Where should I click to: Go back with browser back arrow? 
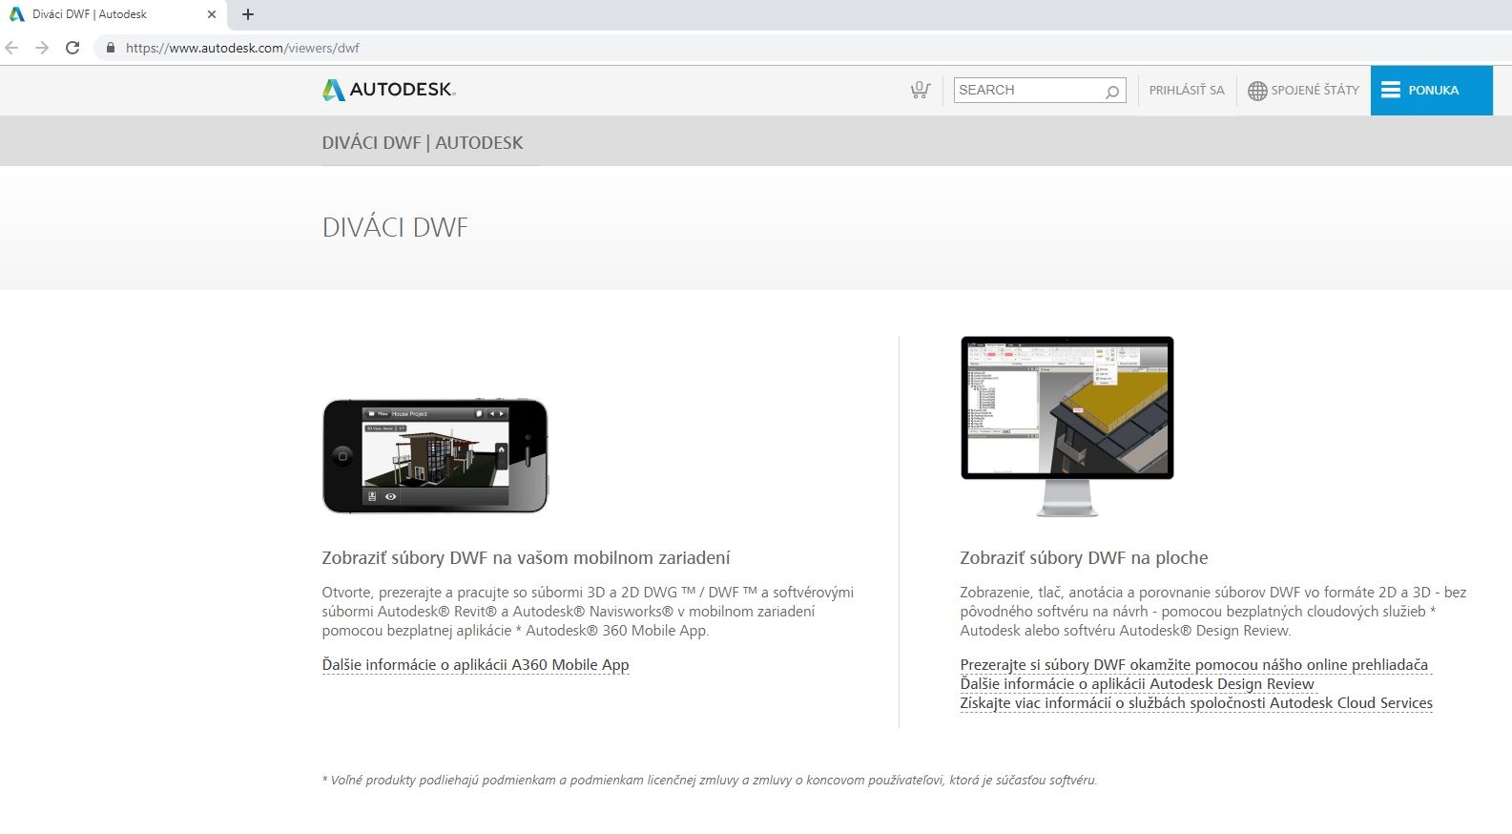pyautogui.click(x=11, y=48)
